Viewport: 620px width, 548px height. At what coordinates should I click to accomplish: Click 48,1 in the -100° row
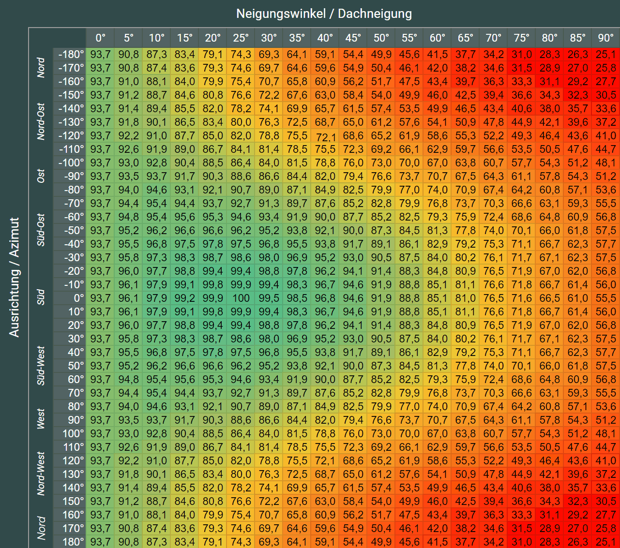tap(606, 163)
